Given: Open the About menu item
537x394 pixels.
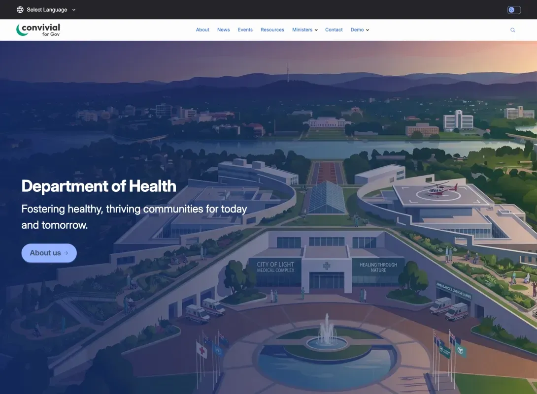Looking at the screenshot, I should (202, 30).
